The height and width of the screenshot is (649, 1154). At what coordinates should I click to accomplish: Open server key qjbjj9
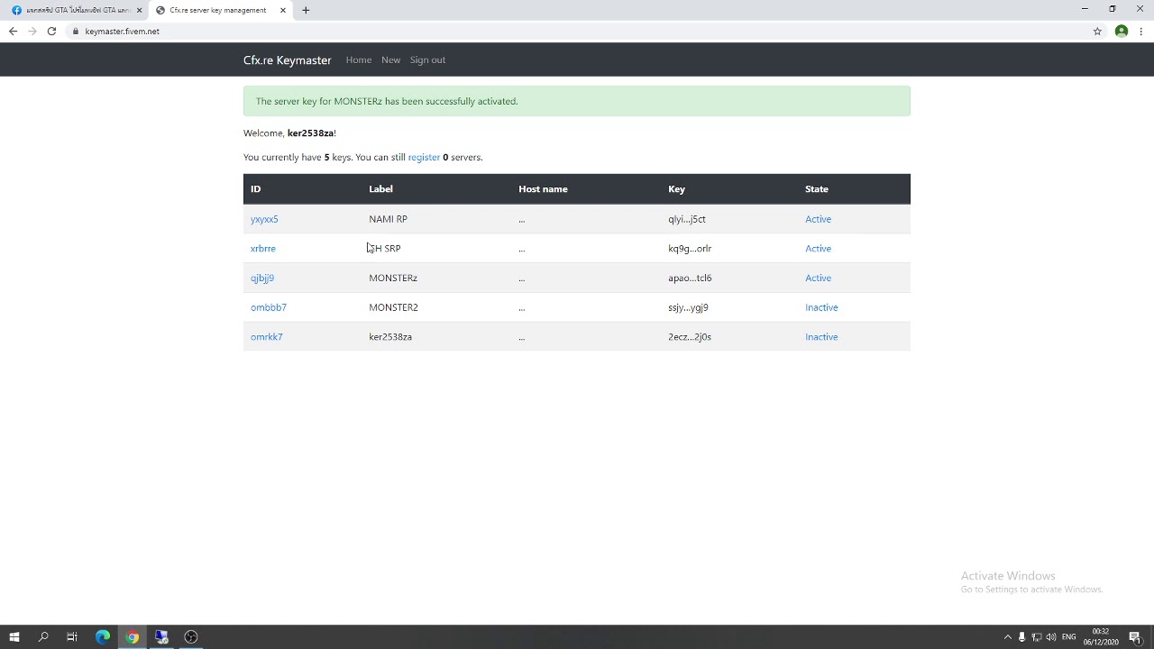coord(262,278)
